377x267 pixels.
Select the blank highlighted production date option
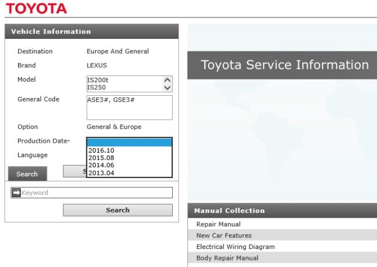[129, 142]
